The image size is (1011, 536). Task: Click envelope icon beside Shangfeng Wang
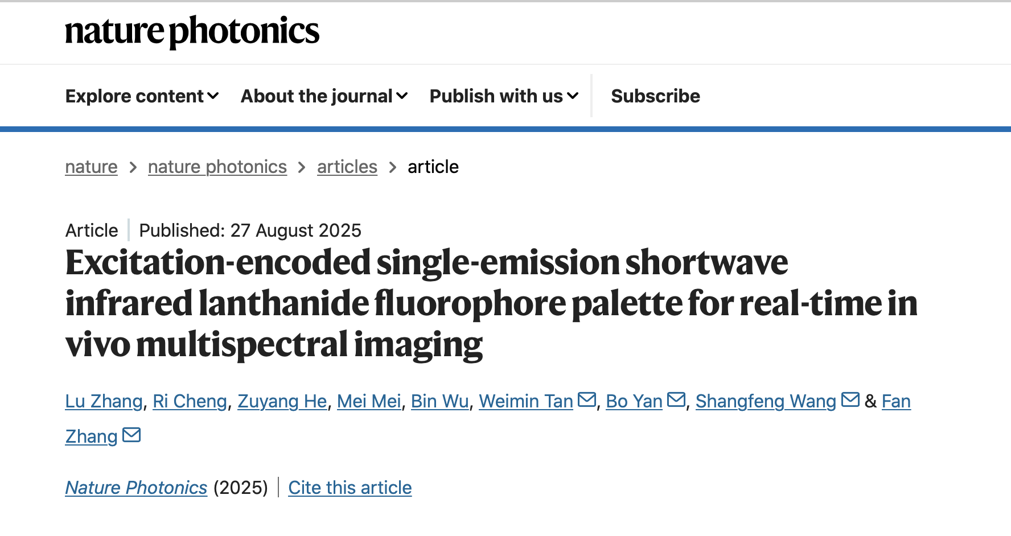click(850, 400)
